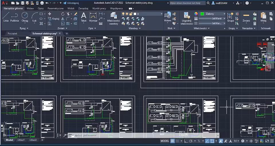The image size is (275, 146).
Task: Toggle snap mode dots in status bar
Action: tap(178, 141)
